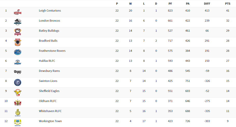Open the Leigh Centurions team name link
The height and width of the screenshot is (127, 236).
point(50,11)
